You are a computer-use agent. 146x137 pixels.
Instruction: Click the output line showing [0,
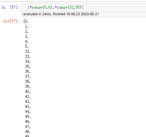26,21
